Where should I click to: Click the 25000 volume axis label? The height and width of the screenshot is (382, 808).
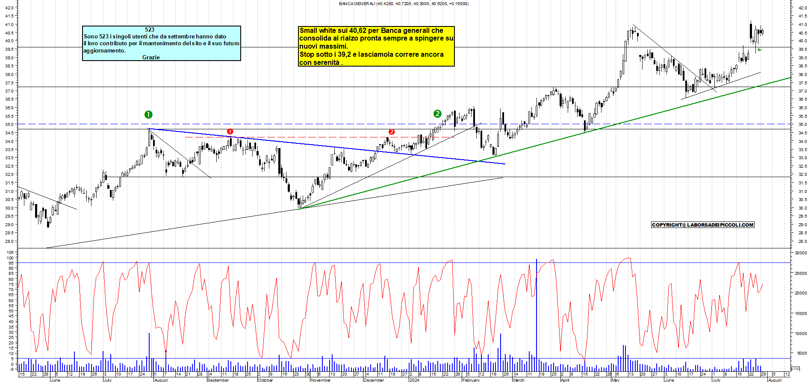point(801,273)
